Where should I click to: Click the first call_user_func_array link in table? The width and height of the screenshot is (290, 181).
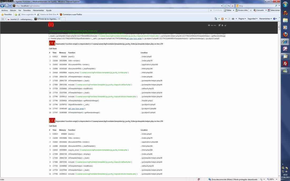click(76, 109)
